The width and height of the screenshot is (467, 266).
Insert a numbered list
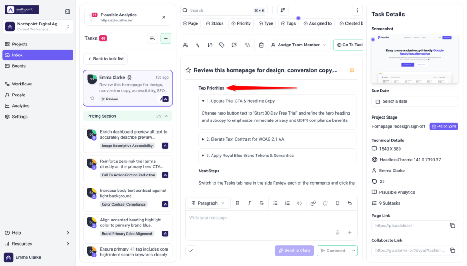click(287, 203)
